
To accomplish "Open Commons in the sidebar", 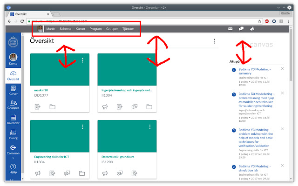I will [x=13, y=152].
